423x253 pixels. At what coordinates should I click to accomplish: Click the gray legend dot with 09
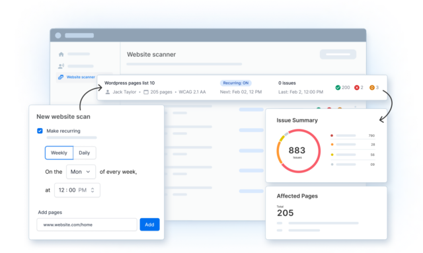tap(332, 164)
